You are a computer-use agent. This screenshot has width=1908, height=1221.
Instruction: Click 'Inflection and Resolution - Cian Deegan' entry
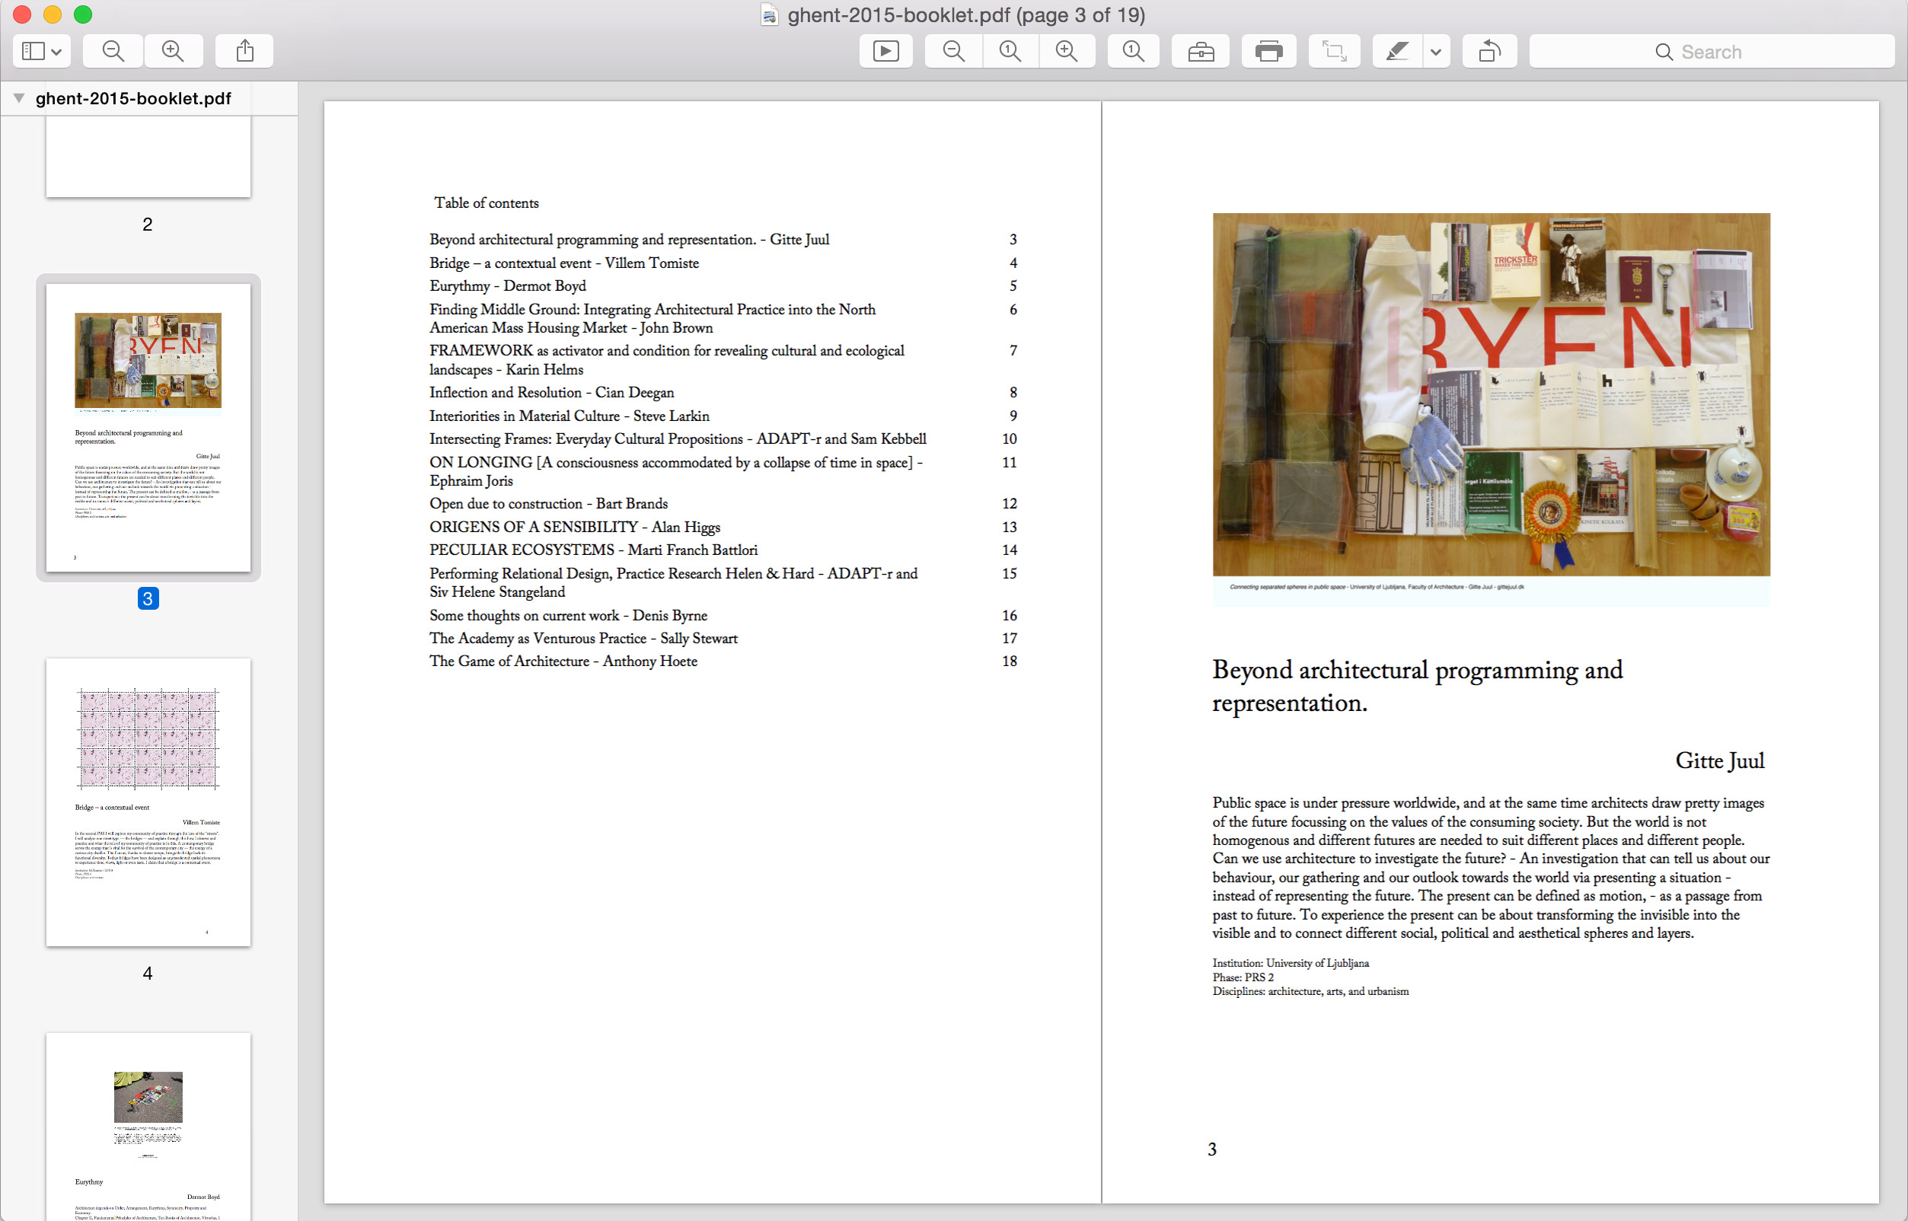551,393
